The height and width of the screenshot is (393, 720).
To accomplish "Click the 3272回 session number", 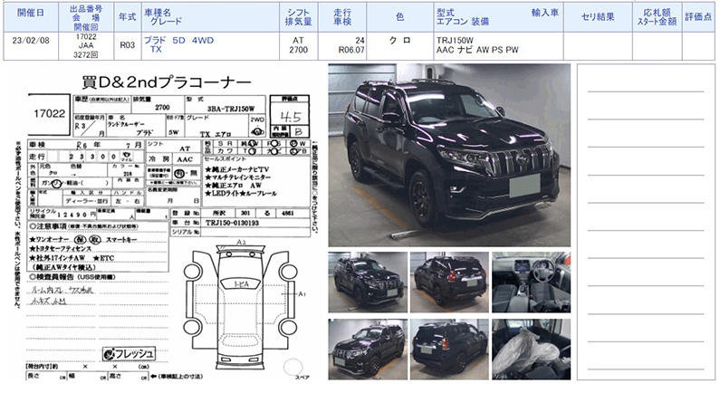I will pos(86,54).
